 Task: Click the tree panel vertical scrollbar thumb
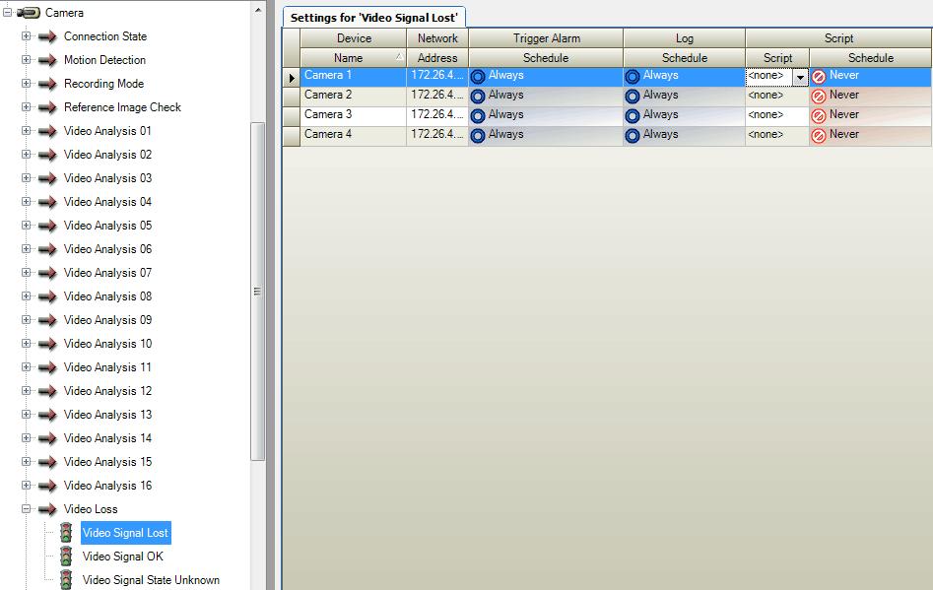[258, 292]
